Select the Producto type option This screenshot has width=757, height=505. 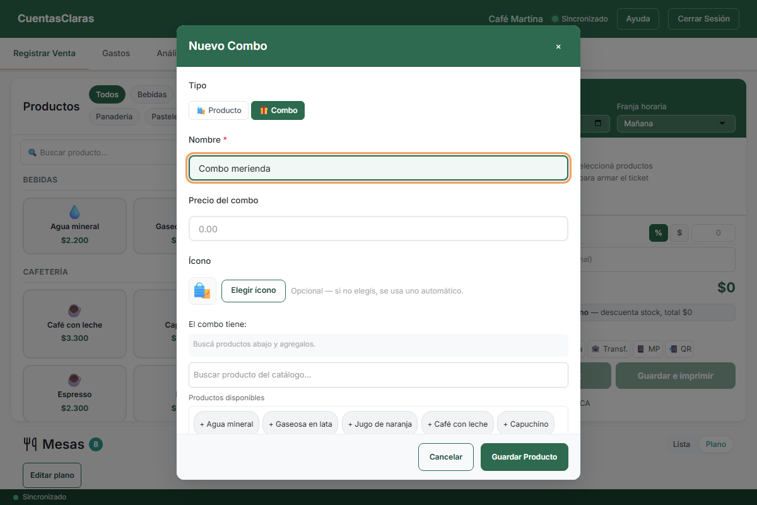tap(218, 110)
